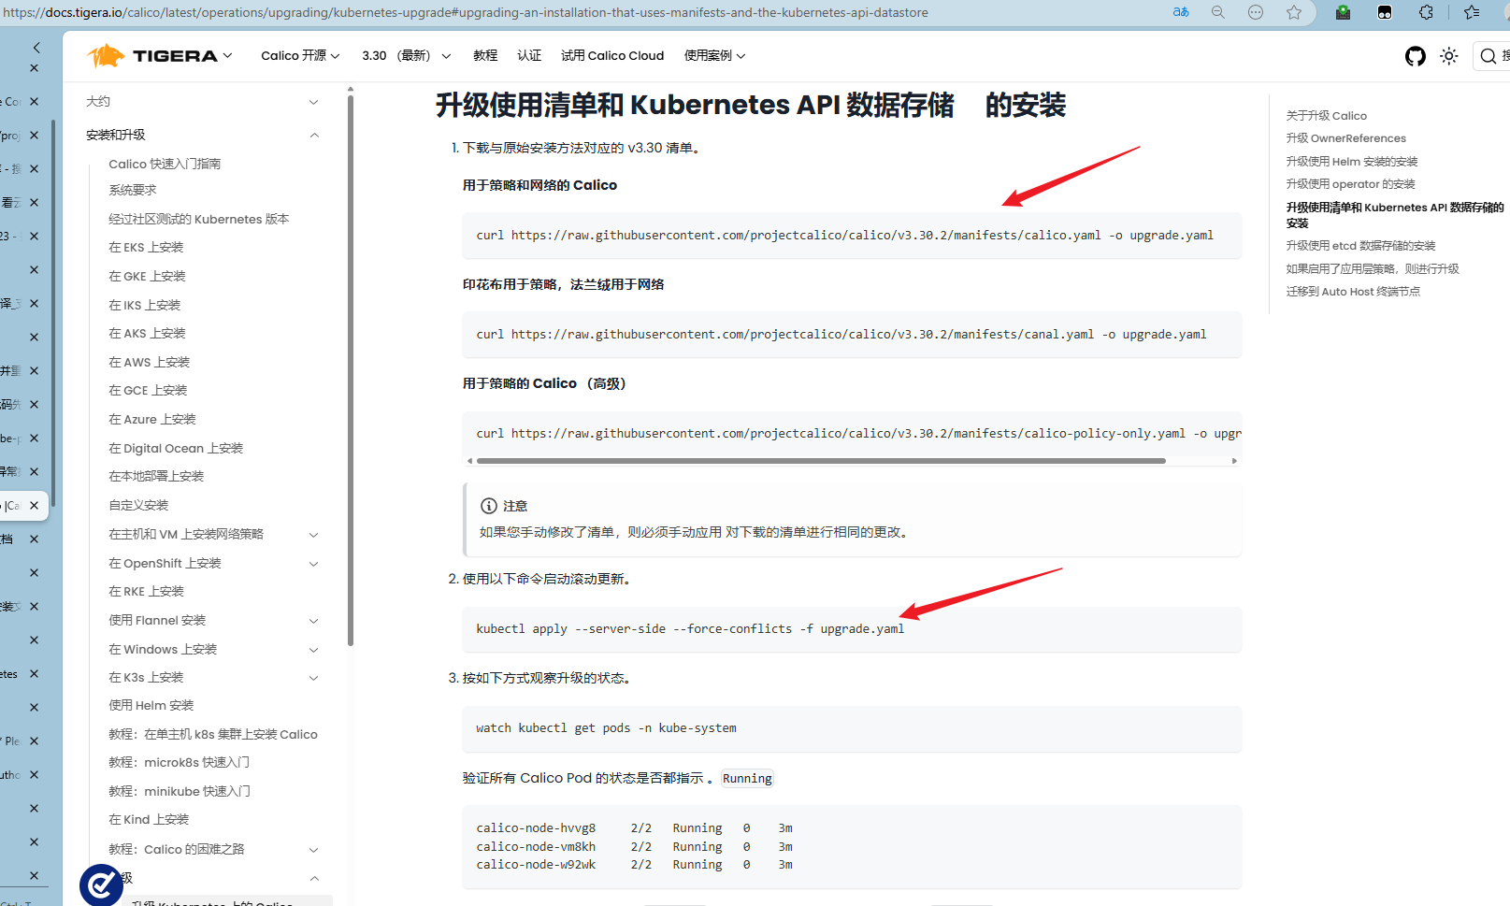Click the calico-node-hvvg8 row text
1510x906 pixels.
point(634,828)
